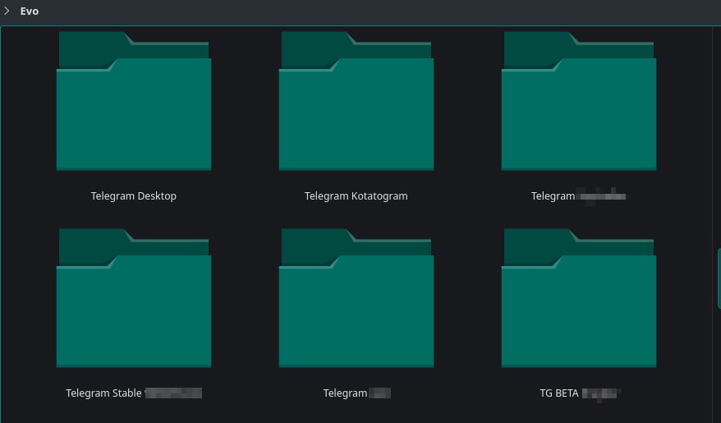721x423 pixels.
Task: Open the Evo breadcrumb path item
Action: [30, 11]
